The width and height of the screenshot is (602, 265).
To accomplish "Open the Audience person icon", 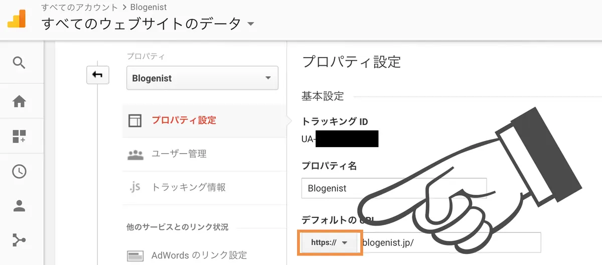I will click(x=19, y=206).
